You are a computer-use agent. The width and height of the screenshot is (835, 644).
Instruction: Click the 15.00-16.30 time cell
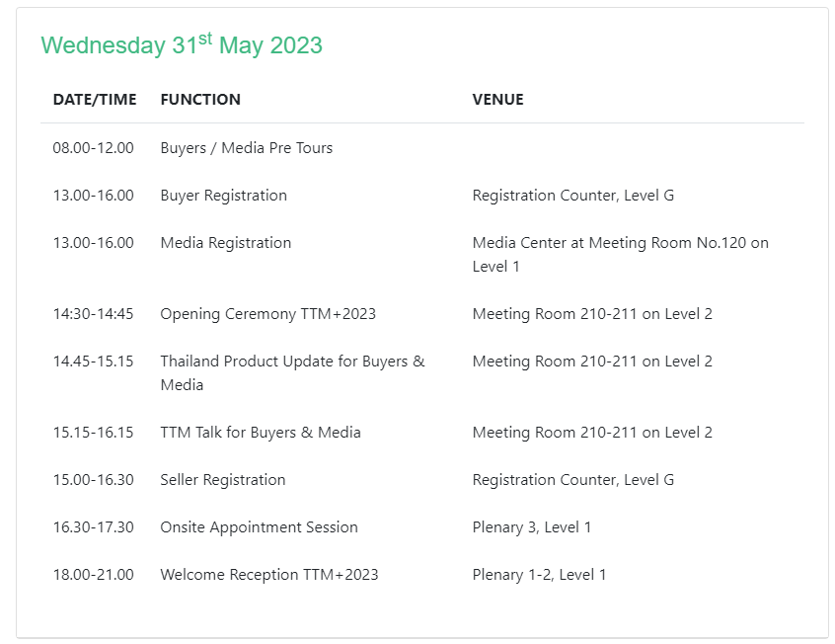93,480
